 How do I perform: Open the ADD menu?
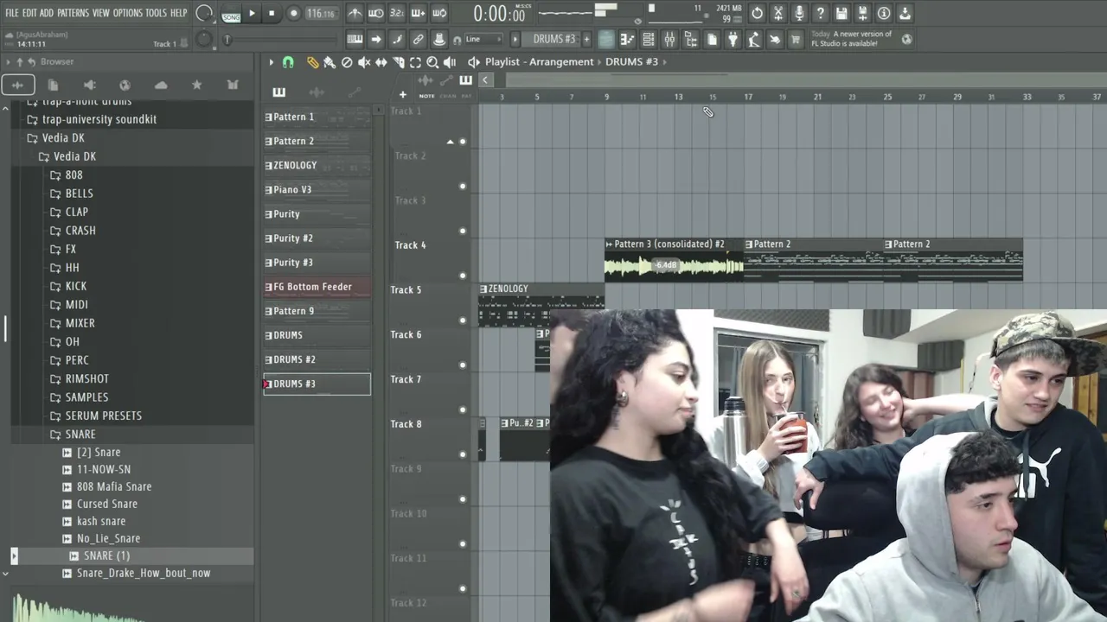tap(47, 13)
